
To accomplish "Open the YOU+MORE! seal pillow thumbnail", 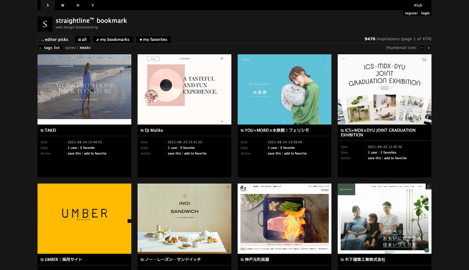I will pyautogui.click(x=285, y=89).
